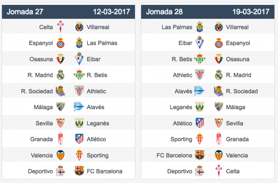This screenshot has height=183, width=278.
Task: Click the Deportivo crest in Jornada 27
Action: (x=61, y=171)
